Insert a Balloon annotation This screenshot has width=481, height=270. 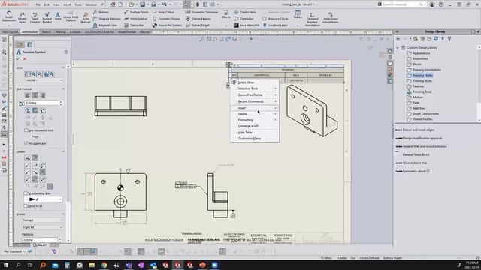click(x=101, y=12)
